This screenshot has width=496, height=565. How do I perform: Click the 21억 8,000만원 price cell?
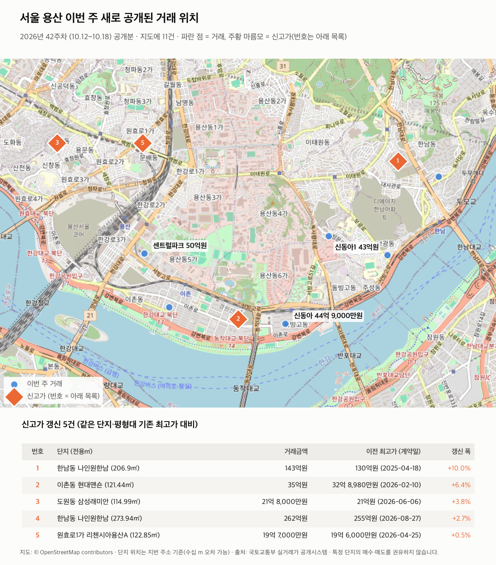[x=285, y=502]
